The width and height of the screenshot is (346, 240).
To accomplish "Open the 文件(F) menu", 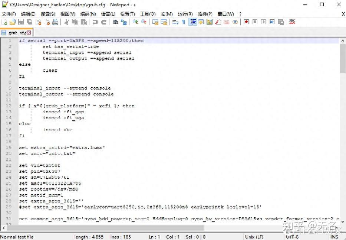I will (x=9, y=14).
